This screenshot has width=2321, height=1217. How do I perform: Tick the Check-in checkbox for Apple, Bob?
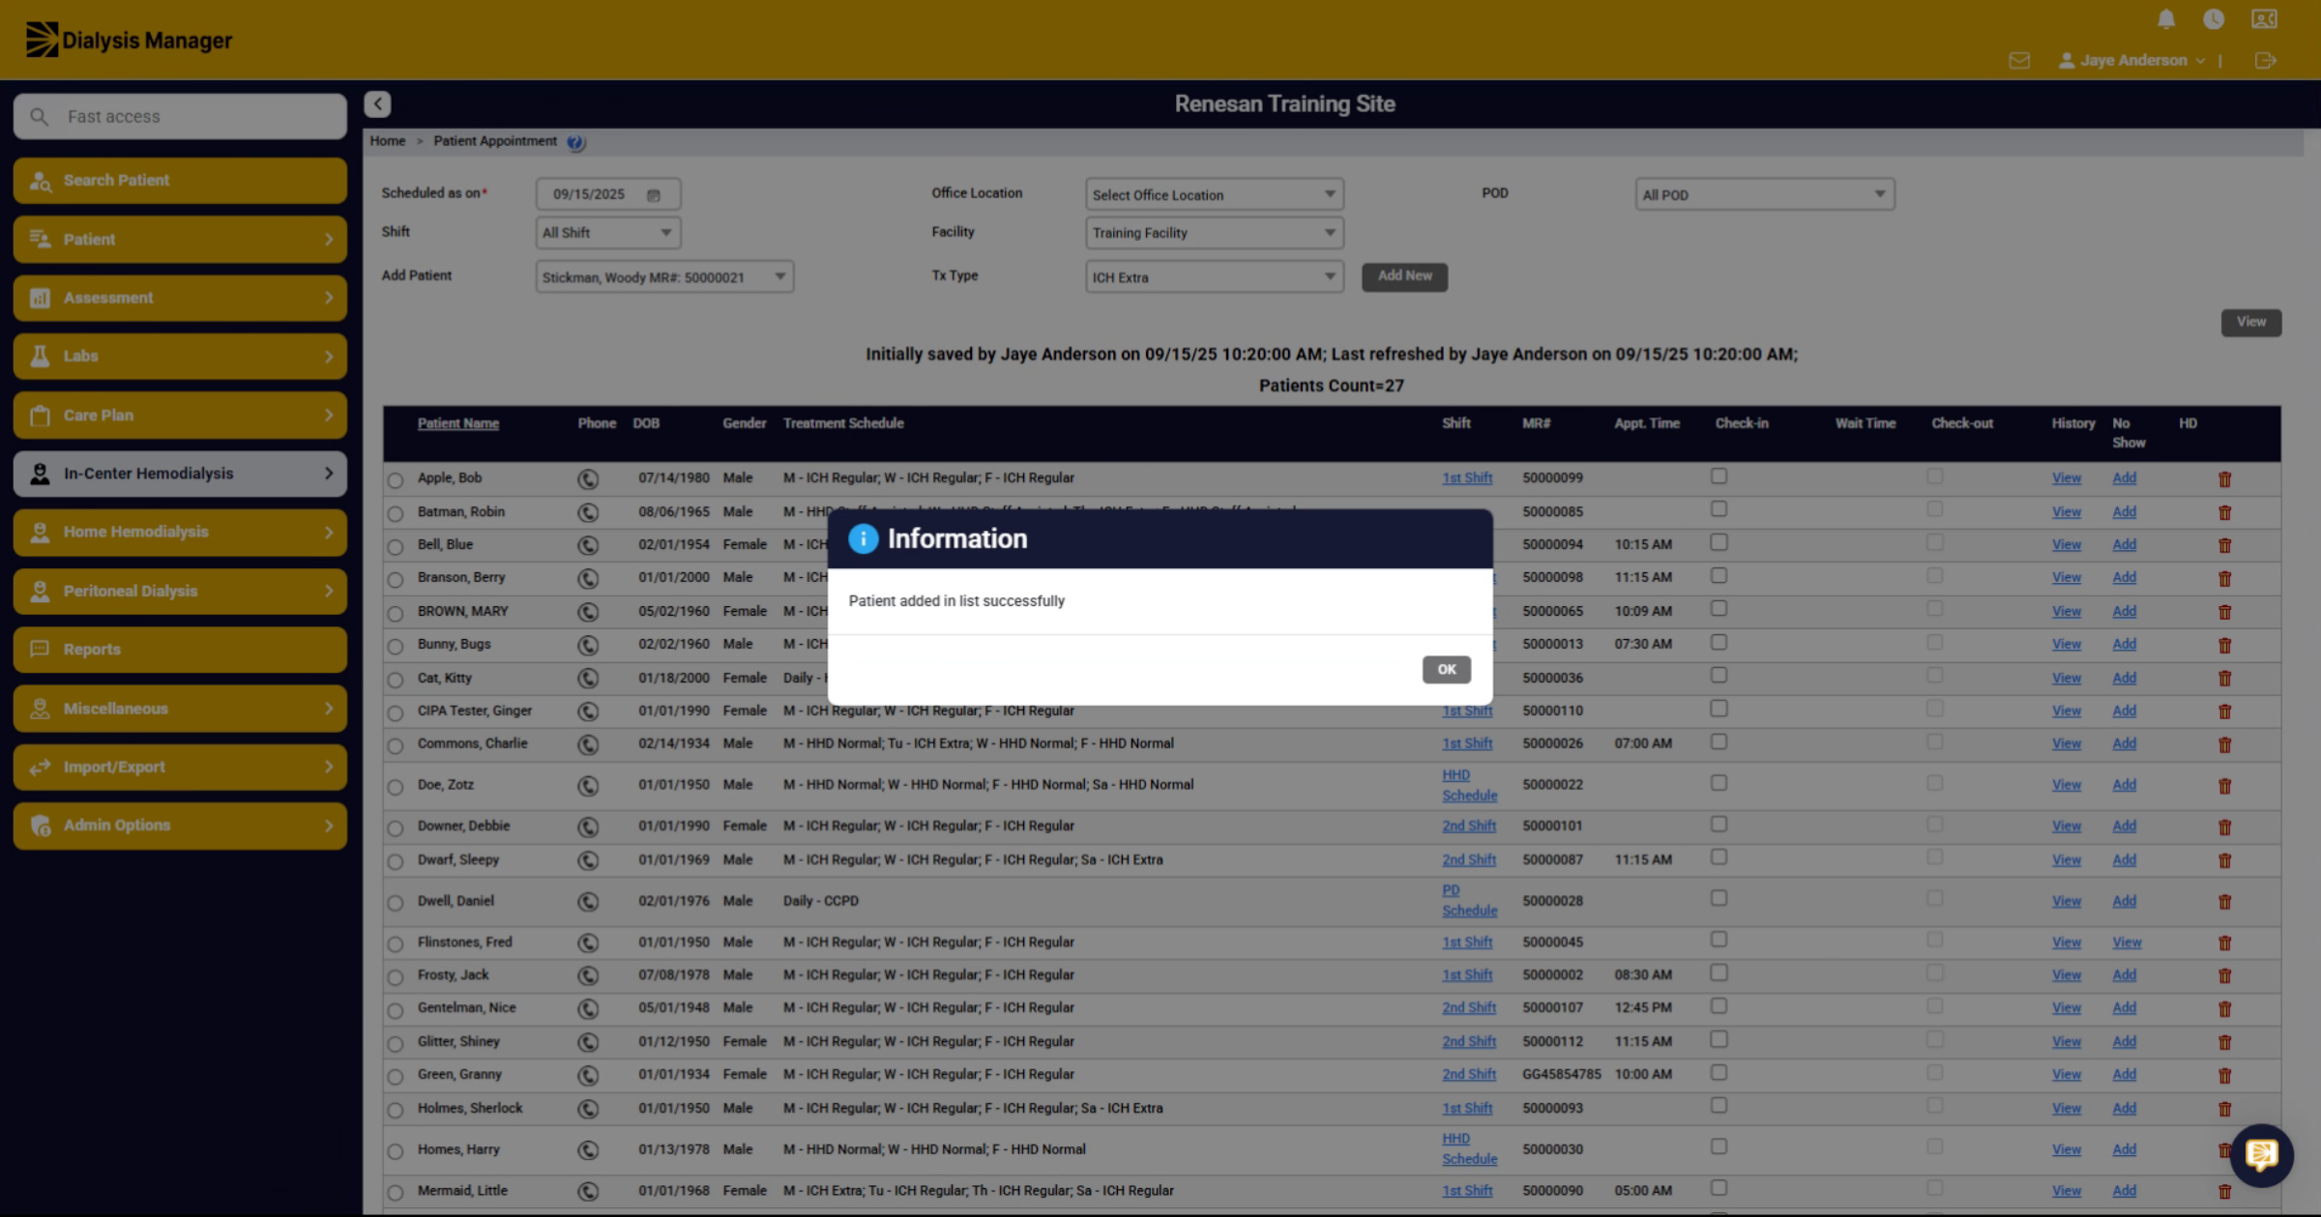point(1719,477)
